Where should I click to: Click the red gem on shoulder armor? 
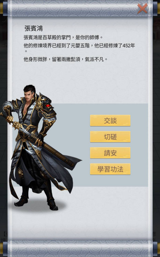point(48,106)
